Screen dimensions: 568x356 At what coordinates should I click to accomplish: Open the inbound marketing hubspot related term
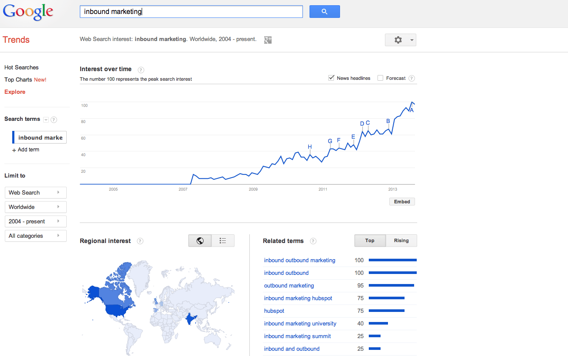[x=298, y=298]
